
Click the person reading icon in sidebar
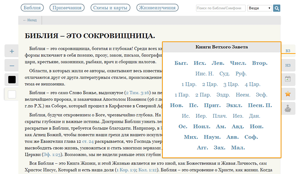coord(288,108)
